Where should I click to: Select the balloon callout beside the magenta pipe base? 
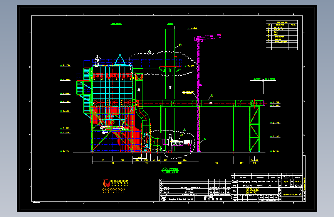[x=205, y=139]
